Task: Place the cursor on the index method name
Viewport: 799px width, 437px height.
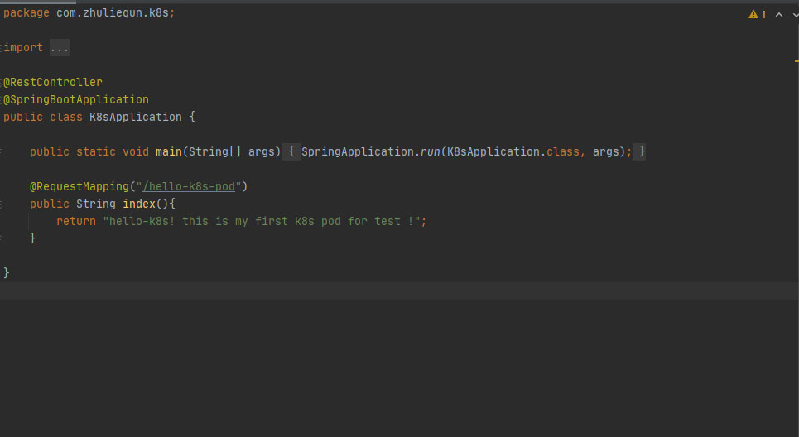Action: (x=139, y=204)
